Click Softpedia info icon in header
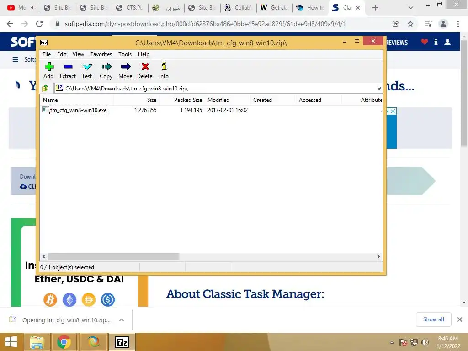The image size is (468, 351). click(436, 42)
